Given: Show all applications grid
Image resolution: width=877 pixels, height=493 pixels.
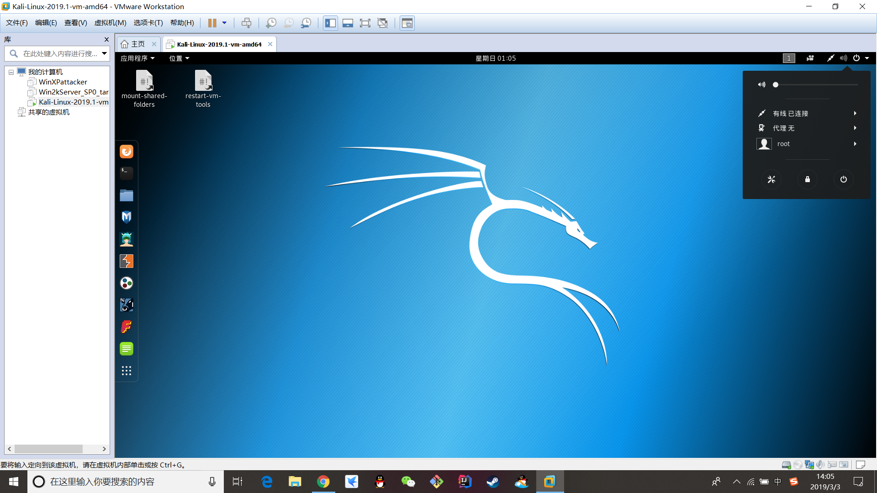Looking at the screenshot, I should [x=127, y=371].
